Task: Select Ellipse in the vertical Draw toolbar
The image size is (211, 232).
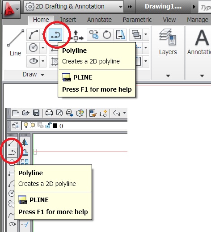Action: click(12, 224)
